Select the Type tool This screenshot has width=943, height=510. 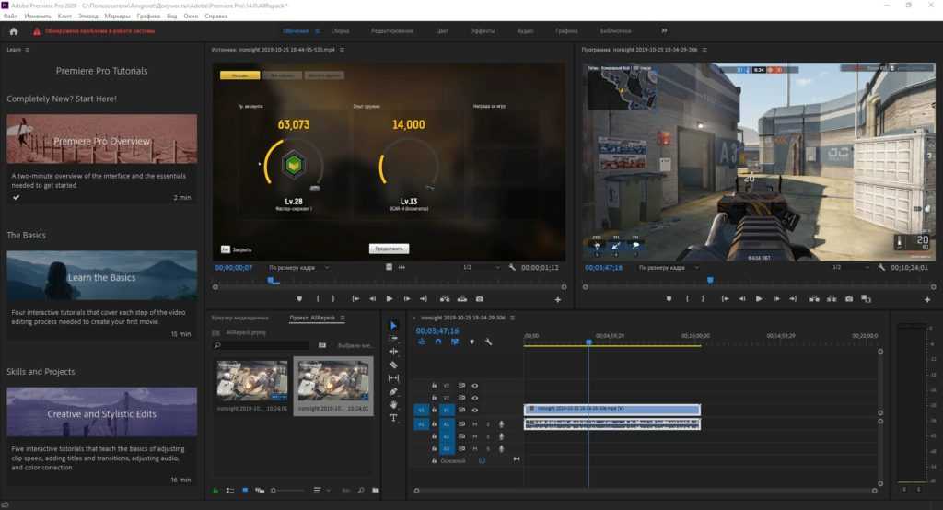[x=393, y=418]
